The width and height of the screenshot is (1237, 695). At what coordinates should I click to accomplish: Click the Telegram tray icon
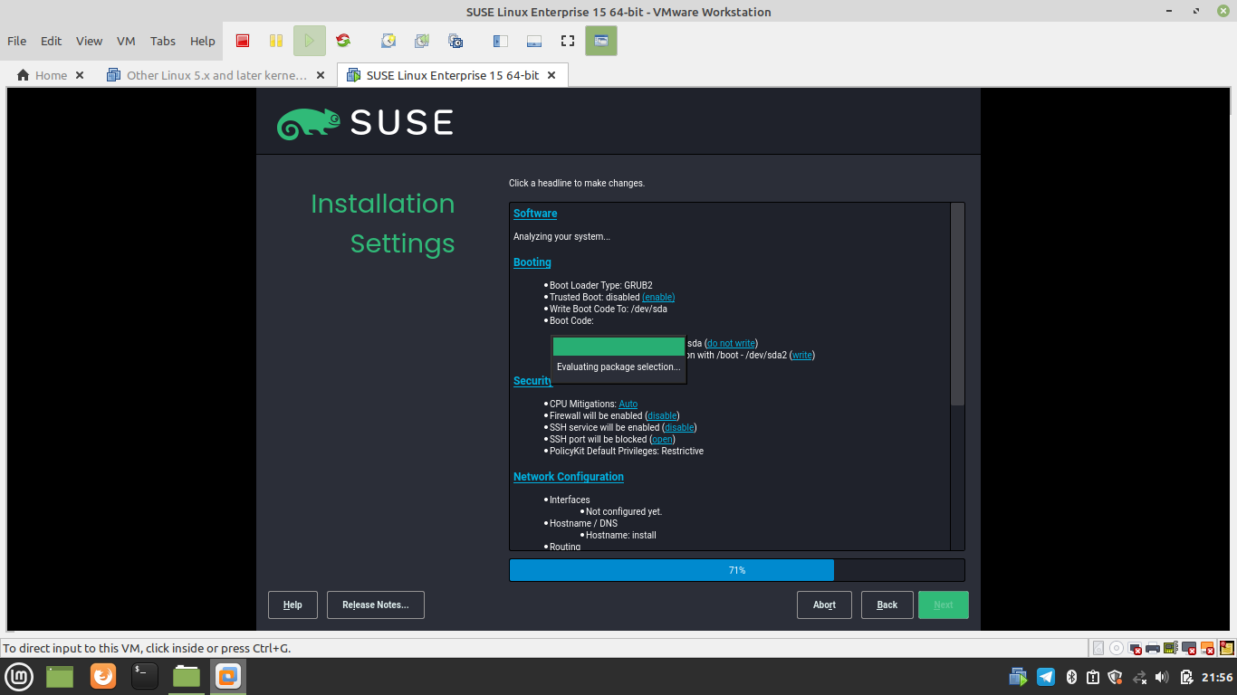1046,676
